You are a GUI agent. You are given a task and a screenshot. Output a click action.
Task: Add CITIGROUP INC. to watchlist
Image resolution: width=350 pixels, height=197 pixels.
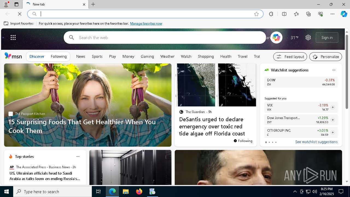click(x=332, y=132)
